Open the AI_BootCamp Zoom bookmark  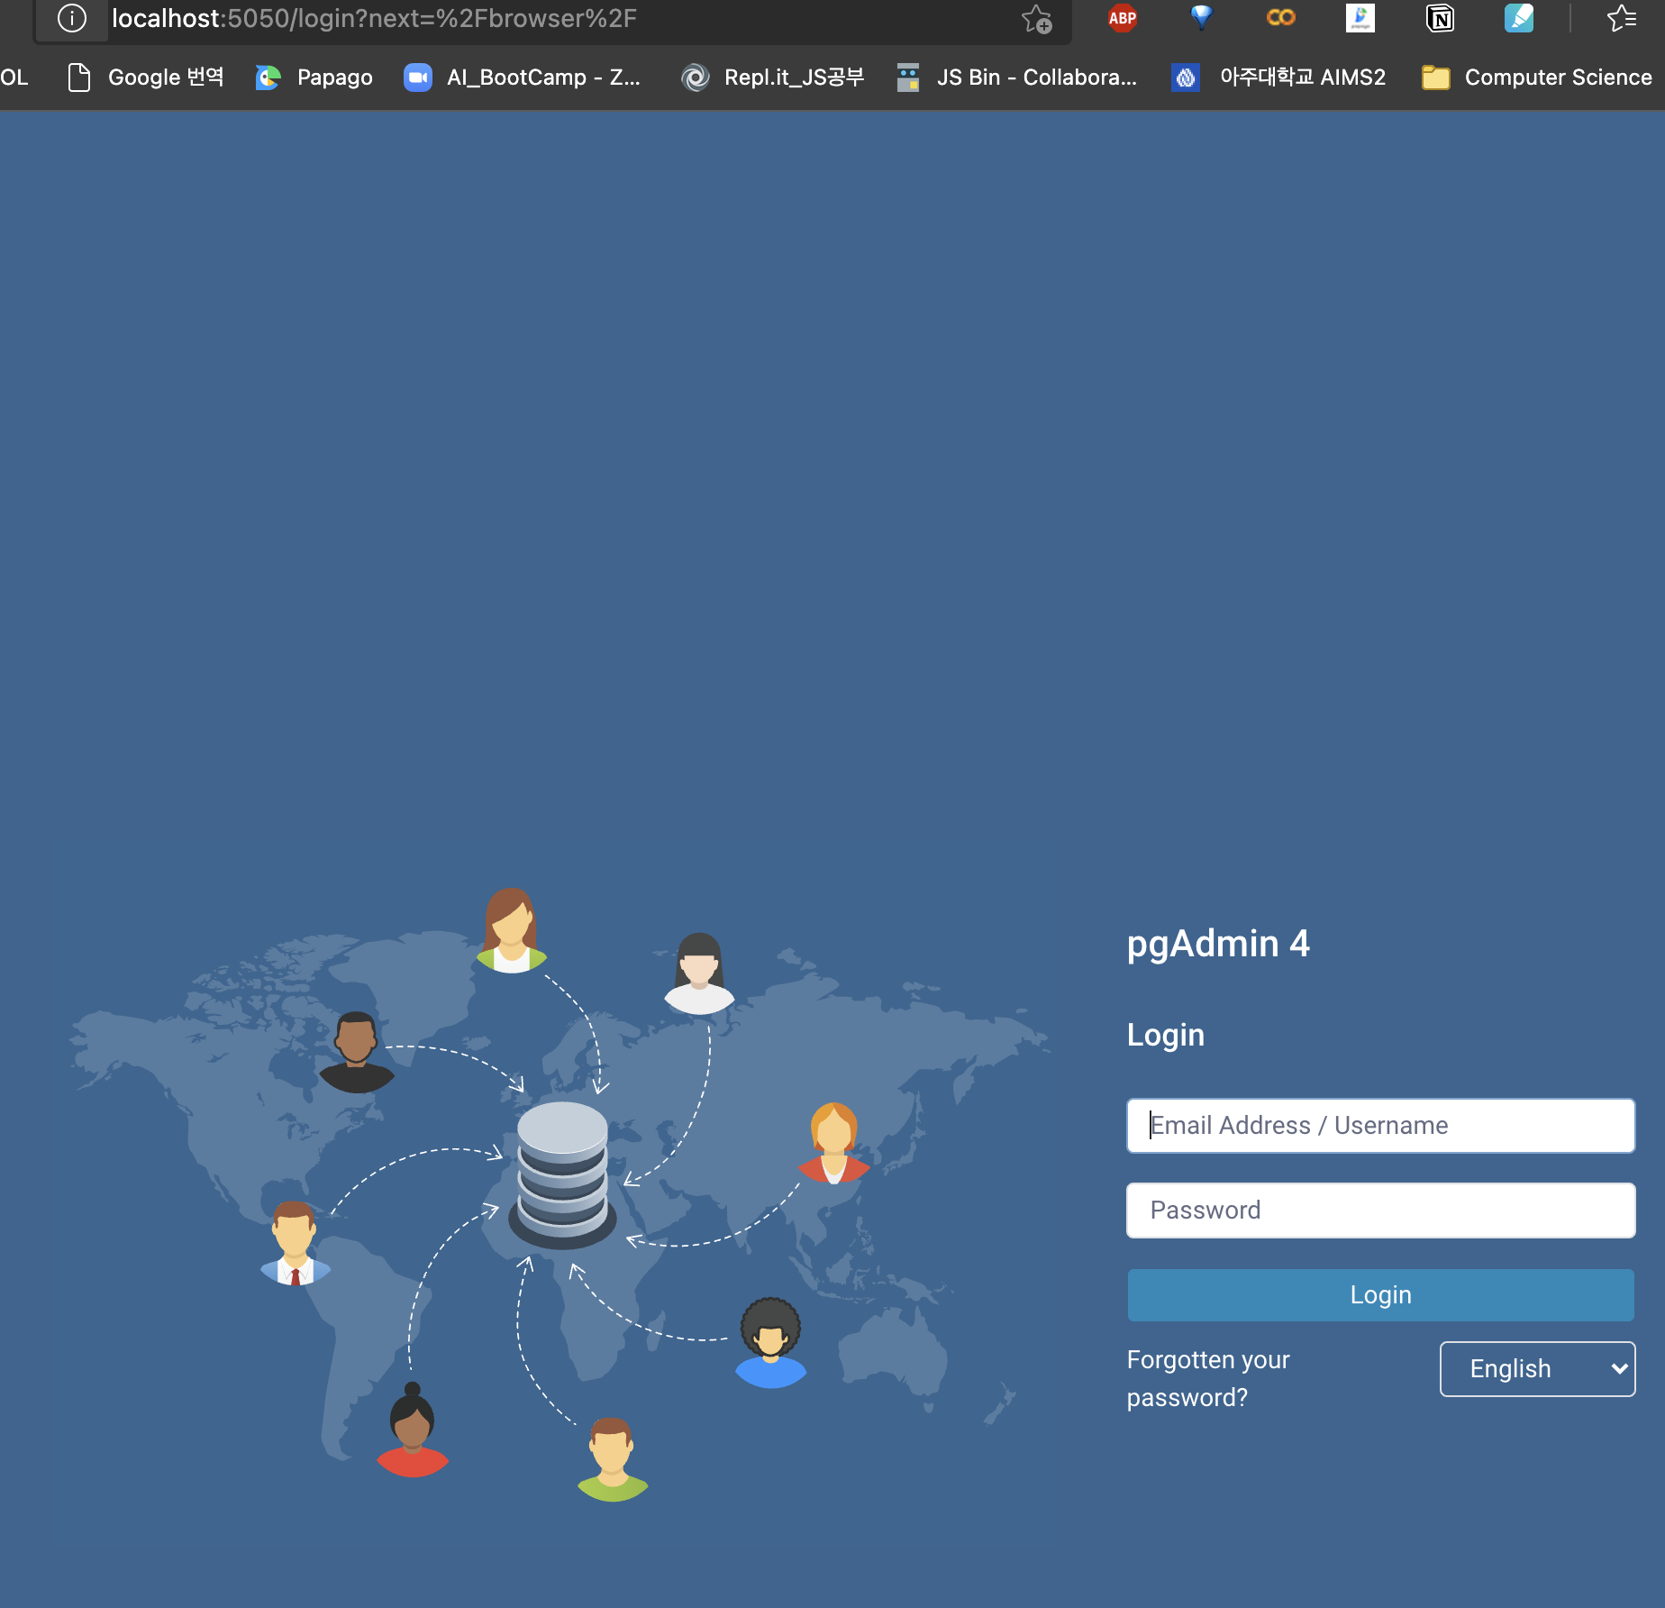(x=523, y=78)
